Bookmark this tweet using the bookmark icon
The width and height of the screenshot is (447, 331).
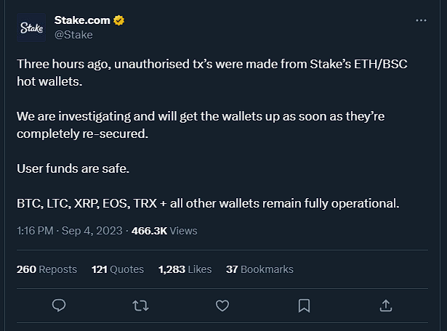point(304,306)
